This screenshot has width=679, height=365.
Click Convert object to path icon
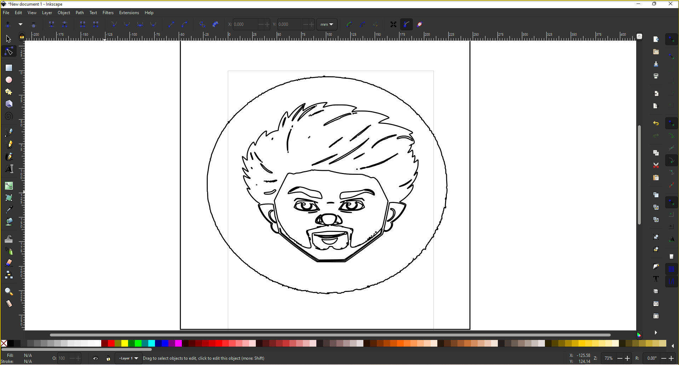(x=202, y=24)
